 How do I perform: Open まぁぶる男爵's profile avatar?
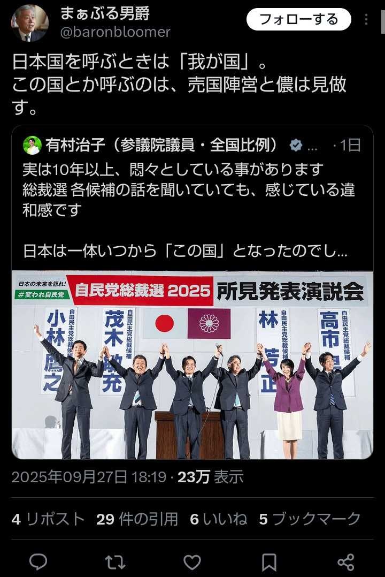click(x=30, y=23)
